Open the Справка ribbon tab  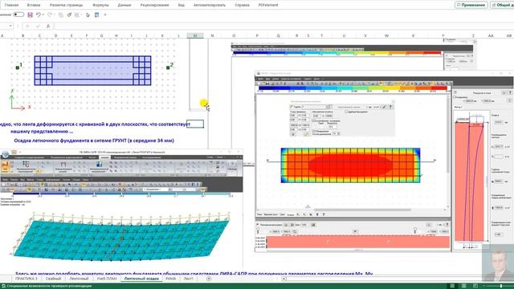pyautogui.click(x=242, y=5)
